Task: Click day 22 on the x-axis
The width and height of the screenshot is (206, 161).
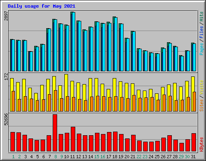Action: 139,157
